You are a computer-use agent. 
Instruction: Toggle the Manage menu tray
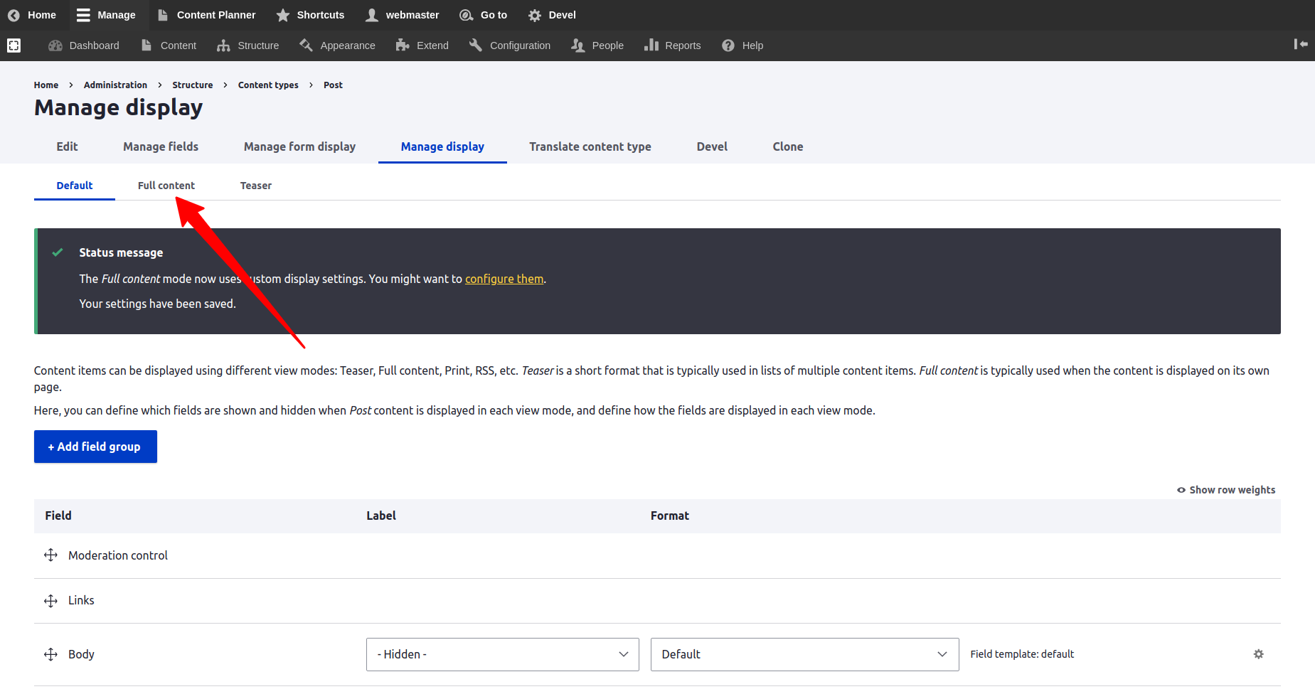click(x=106, y=15)
